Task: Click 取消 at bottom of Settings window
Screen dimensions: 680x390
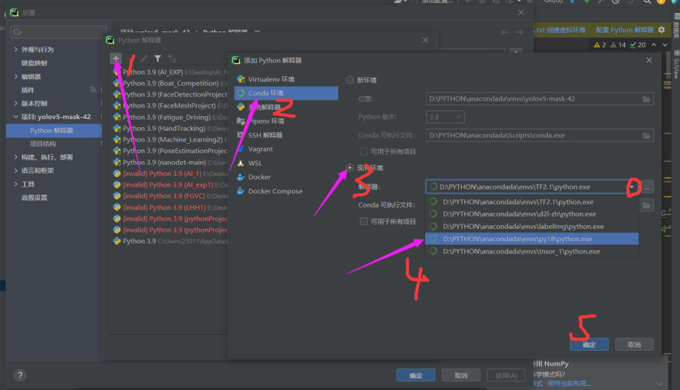Action: coord(461,375)
